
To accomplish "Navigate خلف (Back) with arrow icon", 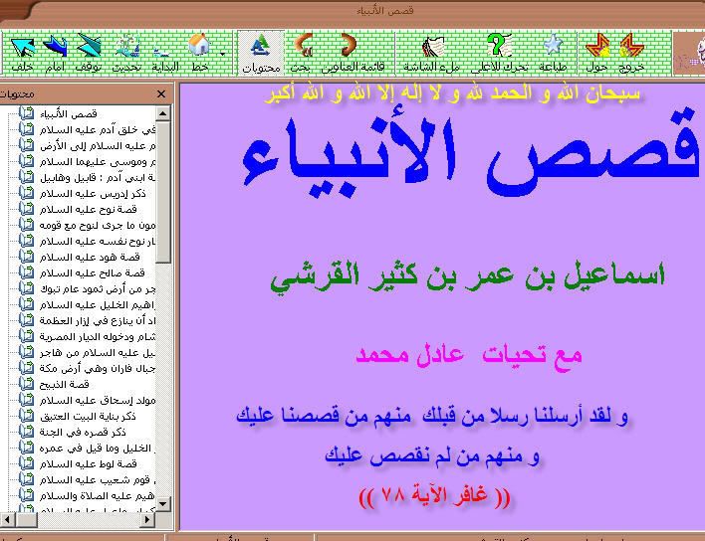I will [21, 50].
